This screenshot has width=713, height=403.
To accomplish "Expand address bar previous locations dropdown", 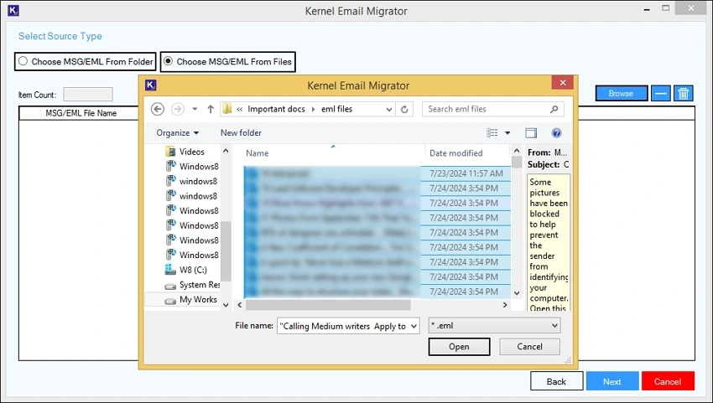I will pyautogui.click(x=389, y=110).
